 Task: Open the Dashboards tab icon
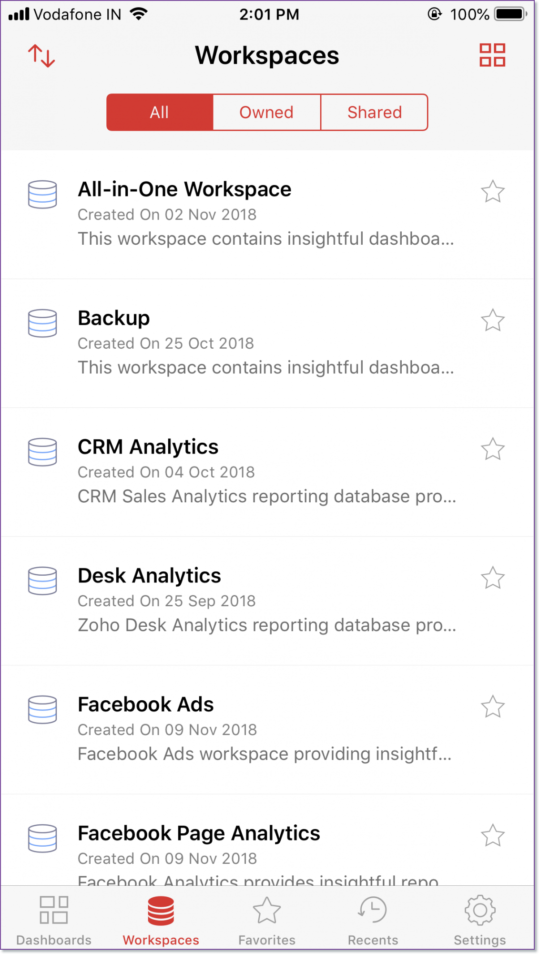(54, 910)
